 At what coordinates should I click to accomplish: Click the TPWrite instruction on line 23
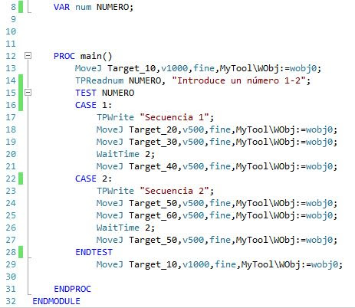115,191
